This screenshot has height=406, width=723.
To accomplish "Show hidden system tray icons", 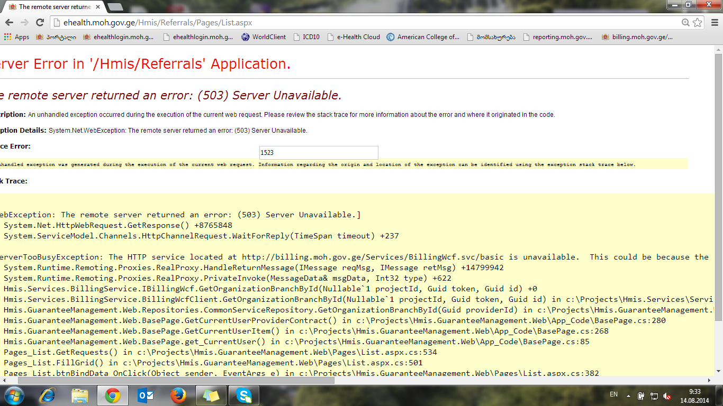I will [x=628, y=395].
